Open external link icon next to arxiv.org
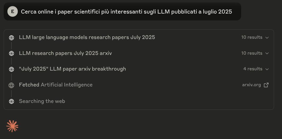The height and width of the screenshot is (139, 282). (x=266, y=85)
